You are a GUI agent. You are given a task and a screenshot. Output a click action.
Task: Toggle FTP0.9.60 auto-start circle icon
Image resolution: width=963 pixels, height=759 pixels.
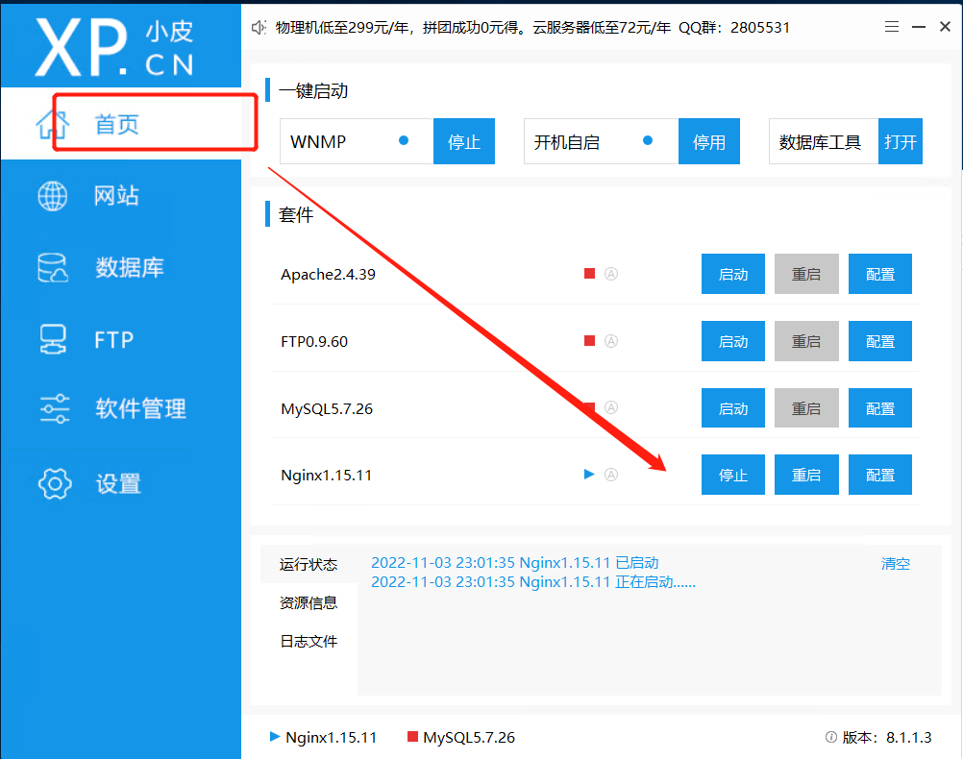tap(611, 341)
